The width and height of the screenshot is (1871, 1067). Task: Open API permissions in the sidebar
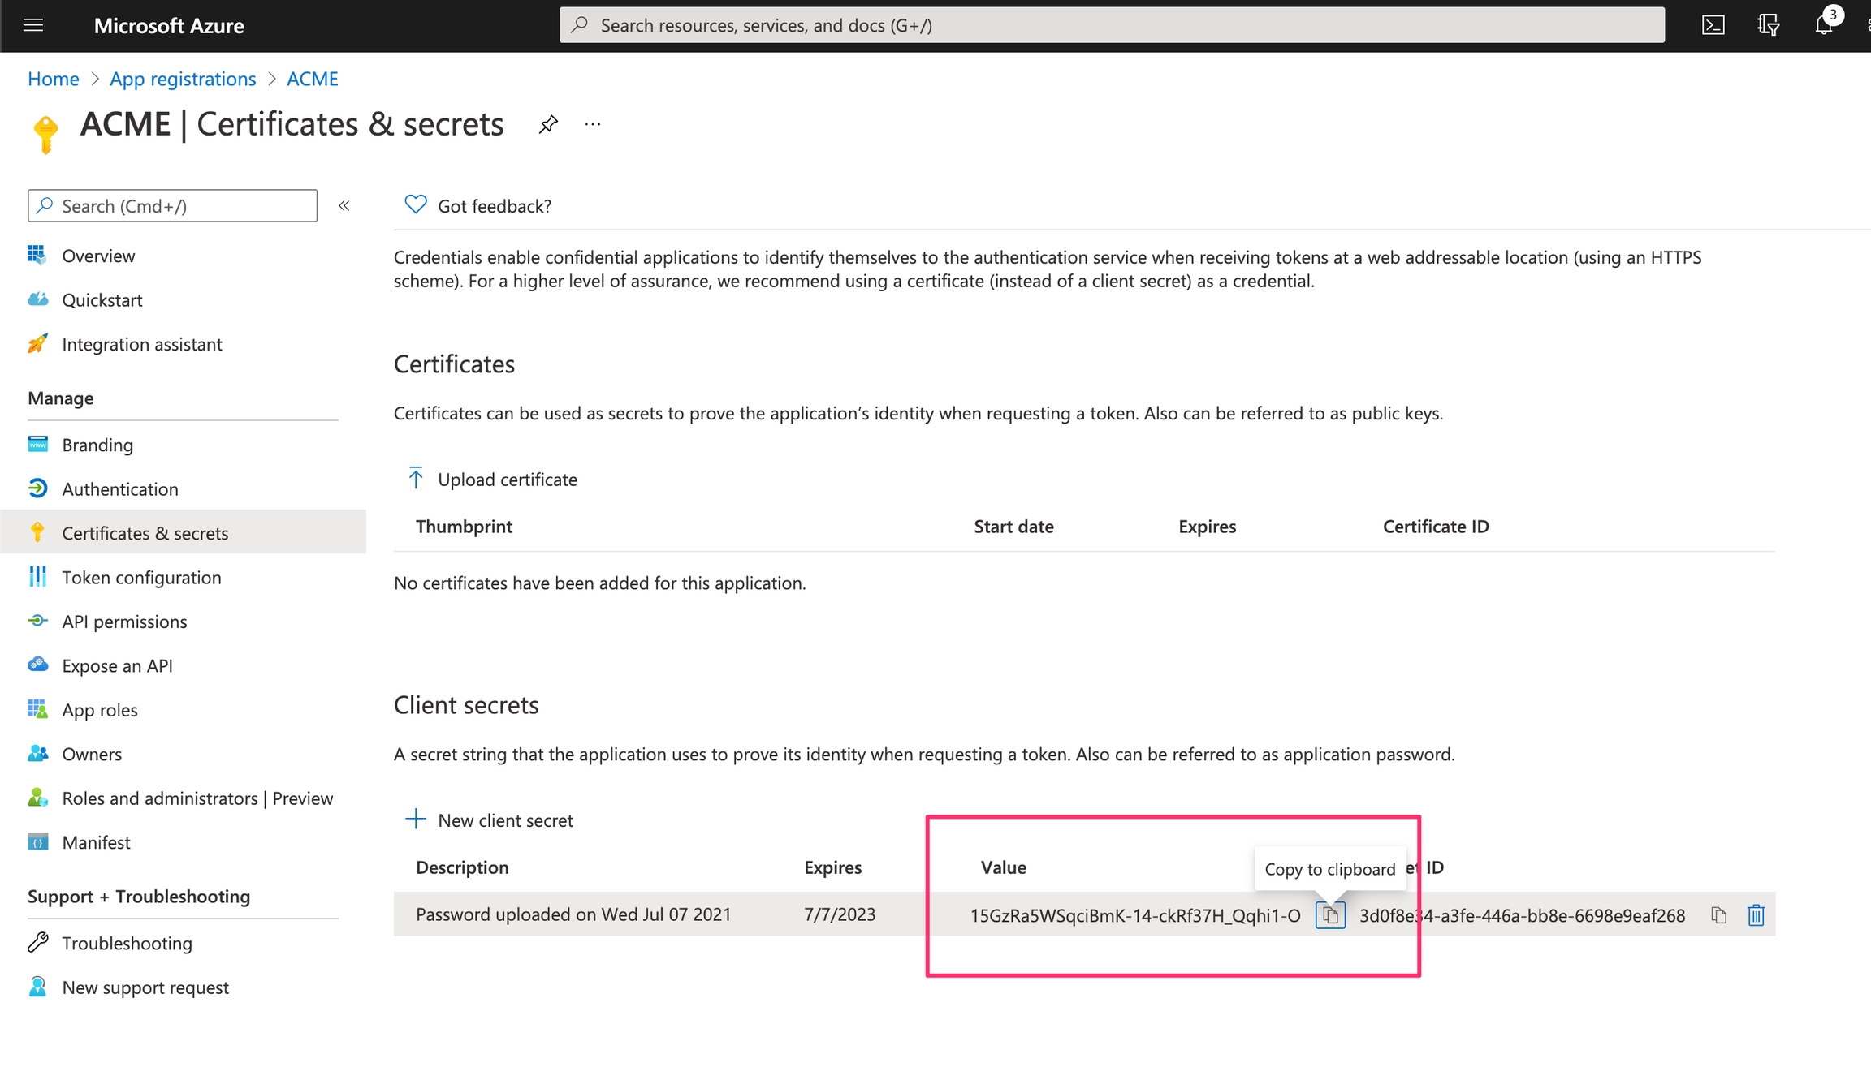[x=124, y=622]
